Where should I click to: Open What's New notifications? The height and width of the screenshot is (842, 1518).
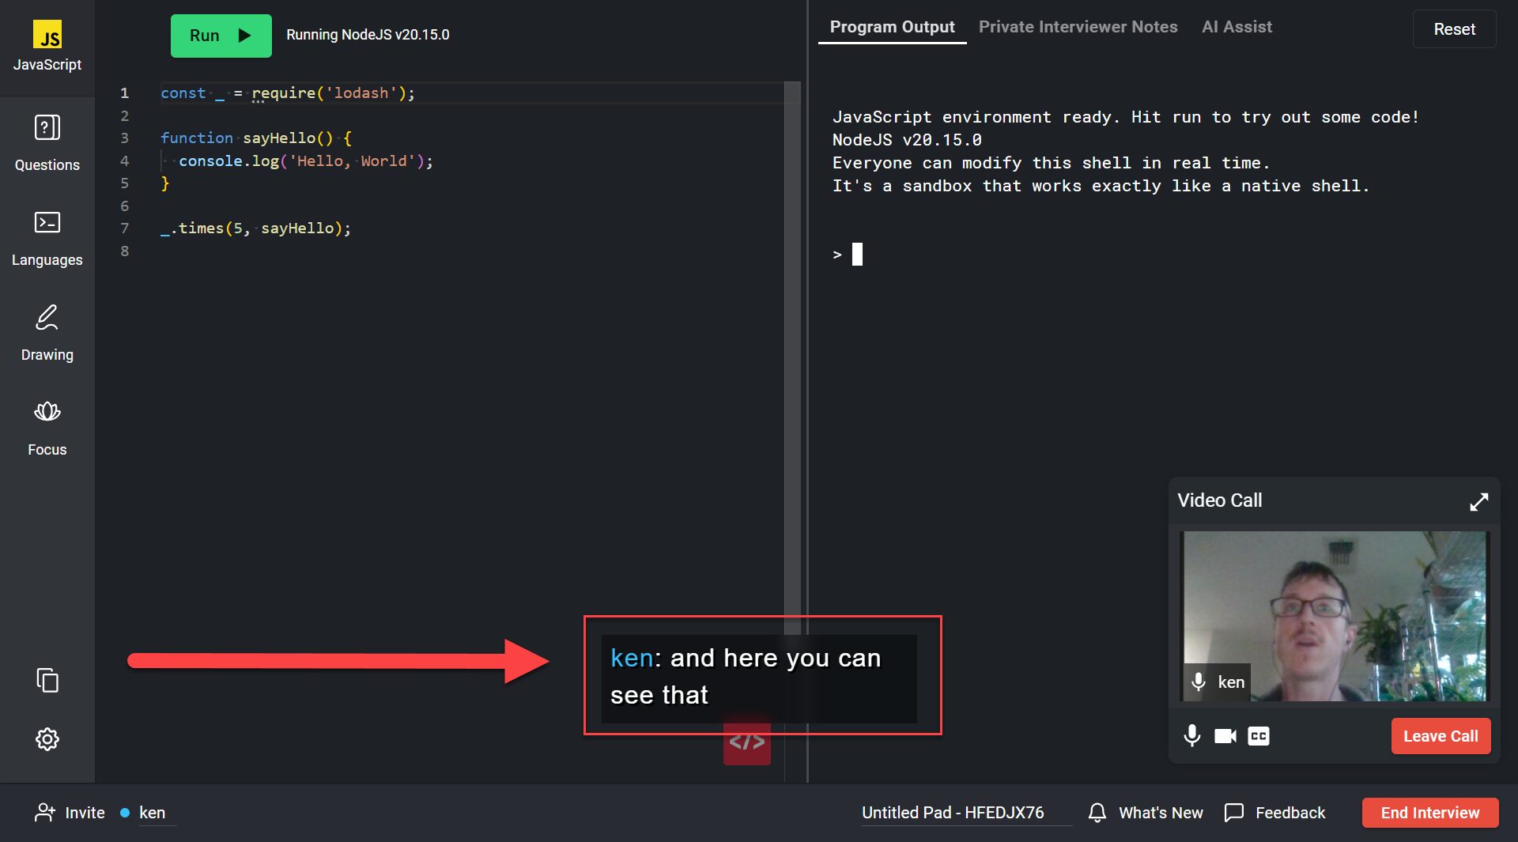[1146, 813]
